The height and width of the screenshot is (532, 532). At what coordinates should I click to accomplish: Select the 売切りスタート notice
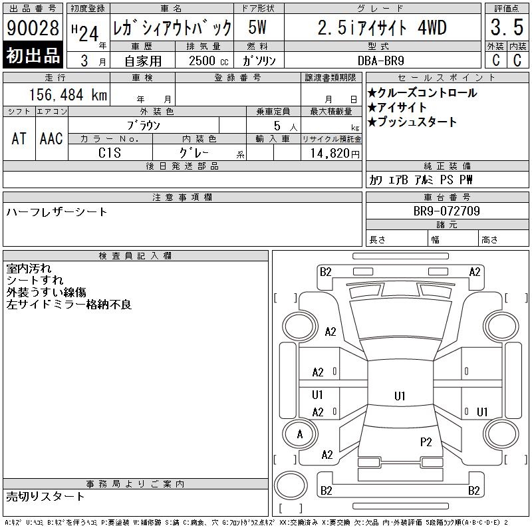pos(45,496)
